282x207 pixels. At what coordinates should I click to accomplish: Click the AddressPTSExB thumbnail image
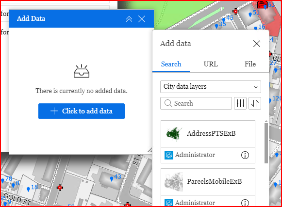(x=174, y=134)
